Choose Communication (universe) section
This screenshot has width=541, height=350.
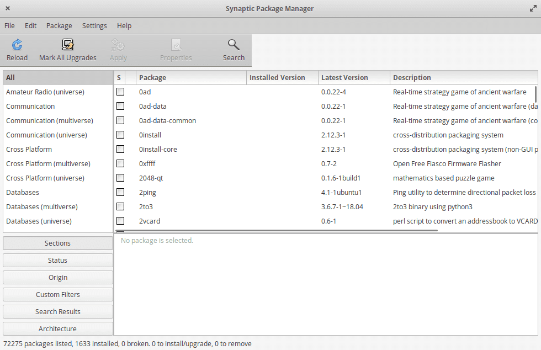pos(57,135)
